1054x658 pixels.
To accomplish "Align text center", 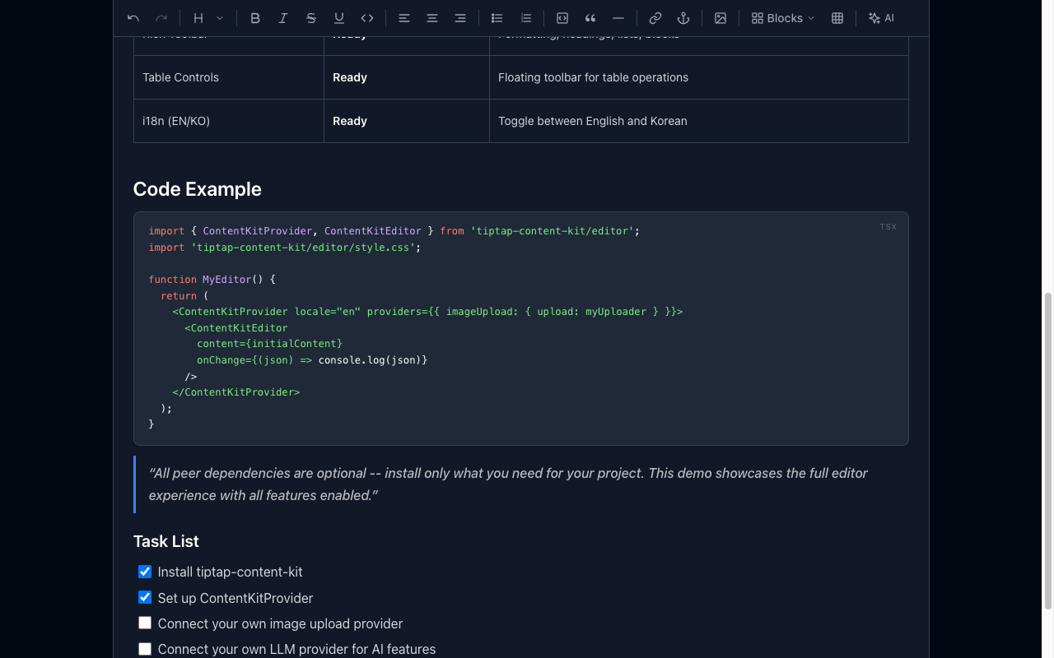I will (432, 18).
